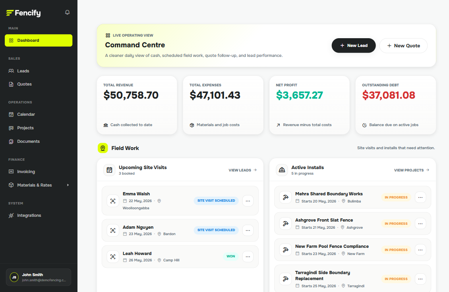Click the Total Revenue amount $50,758.70

pyautogui.click(x=131, y=95)
